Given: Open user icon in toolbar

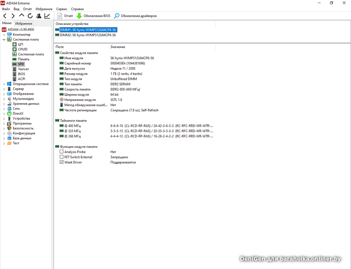Looking at the screenshot, I should coord(39,16).
